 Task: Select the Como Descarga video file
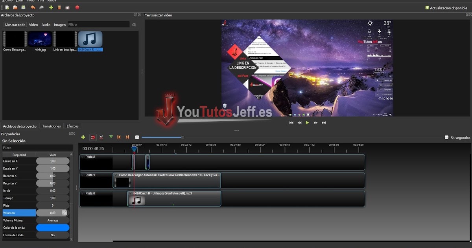tap(15, 41)
